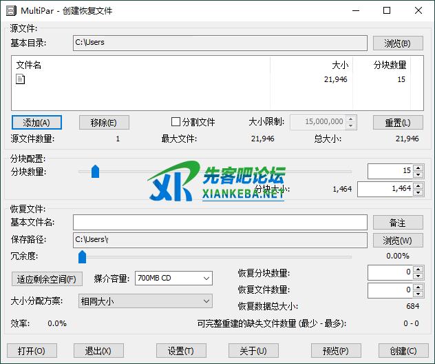Viewport: 435px width, 364px height.
Task: Click the 移除(E) button
Action: pos(103,122)
